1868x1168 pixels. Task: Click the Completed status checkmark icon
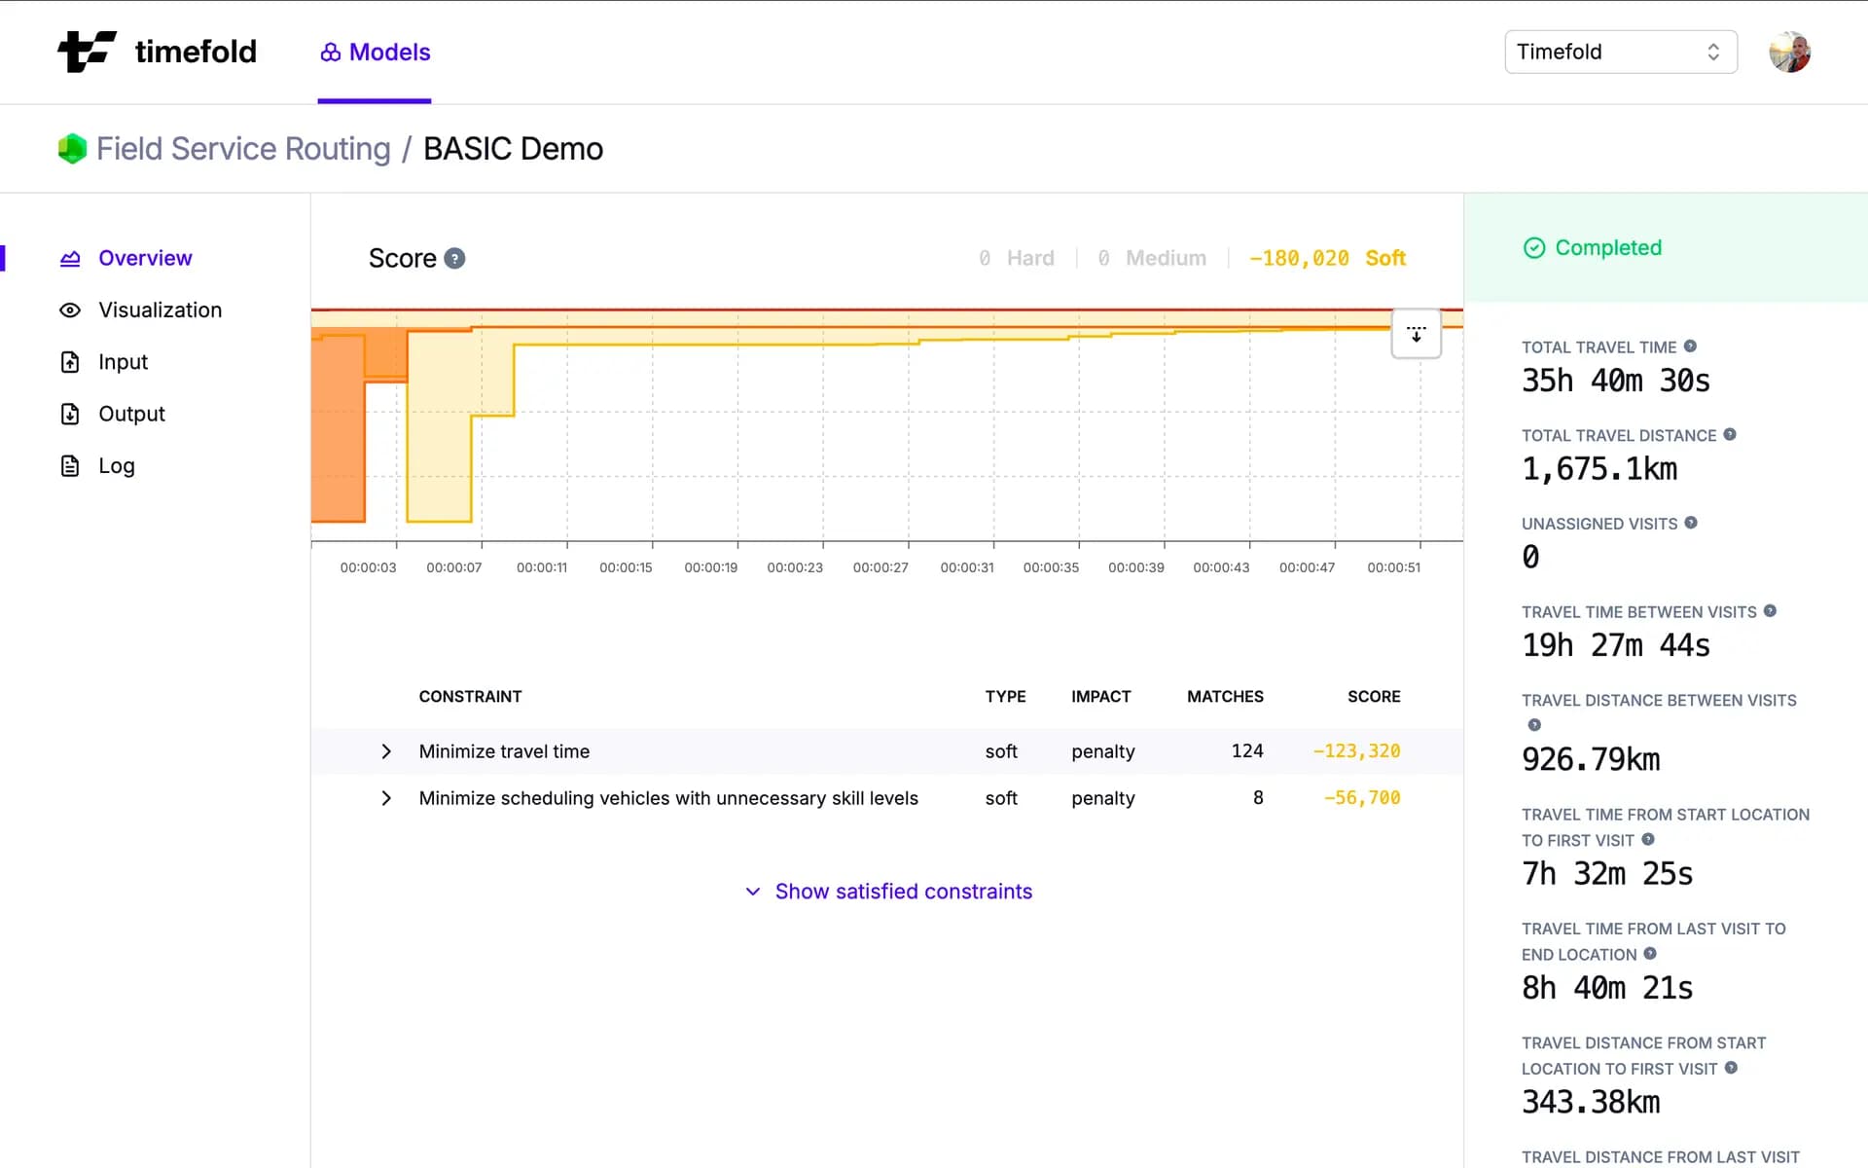coord(1534,248)
